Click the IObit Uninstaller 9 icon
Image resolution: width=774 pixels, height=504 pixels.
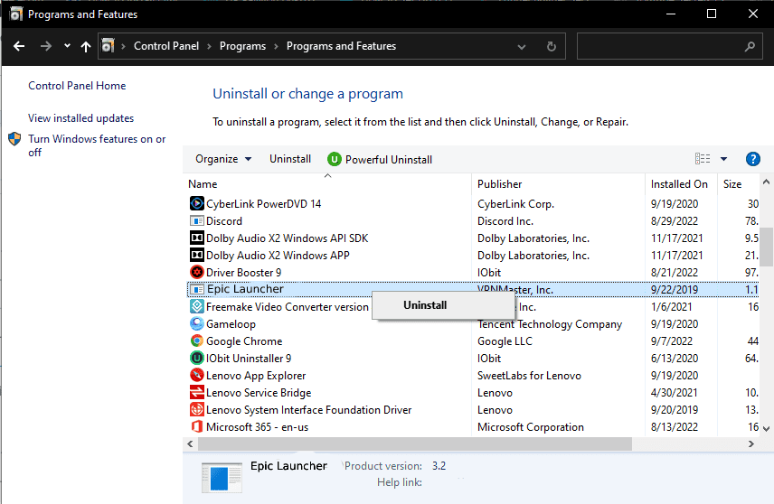(197, 358)
